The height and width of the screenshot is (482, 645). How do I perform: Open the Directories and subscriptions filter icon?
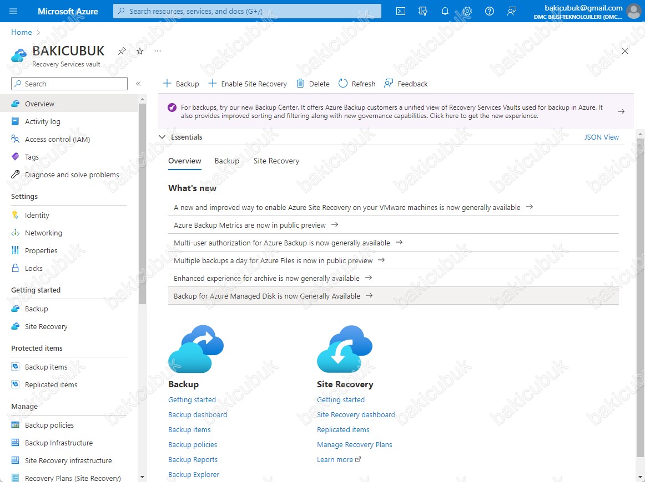click(x=423, y=11)
